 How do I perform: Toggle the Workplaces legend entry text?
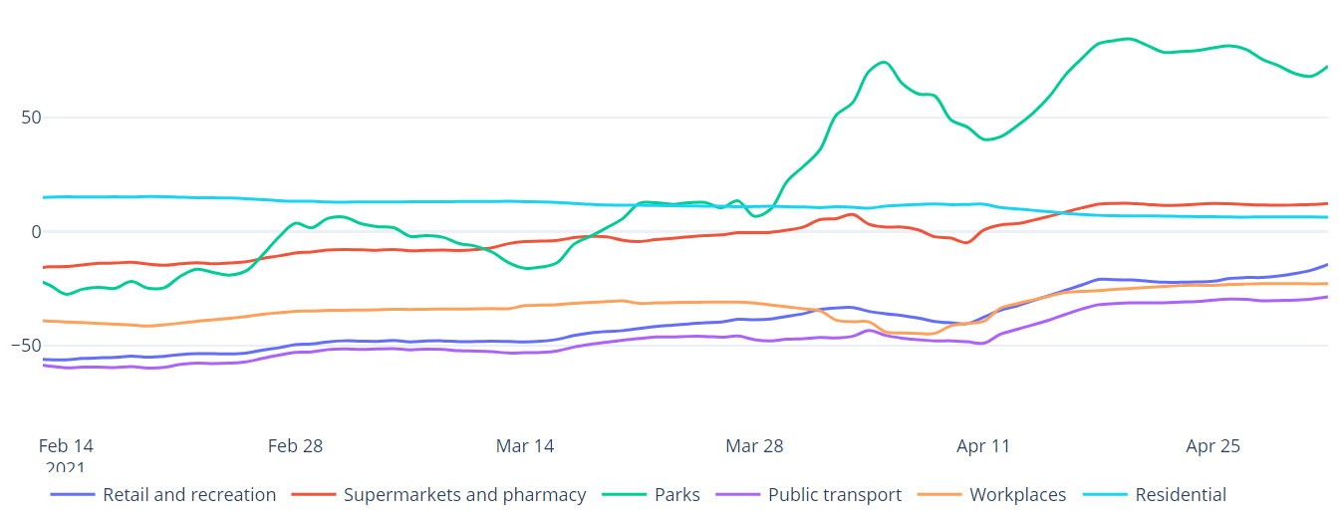pyautogui.click(x=1017, y=495)
